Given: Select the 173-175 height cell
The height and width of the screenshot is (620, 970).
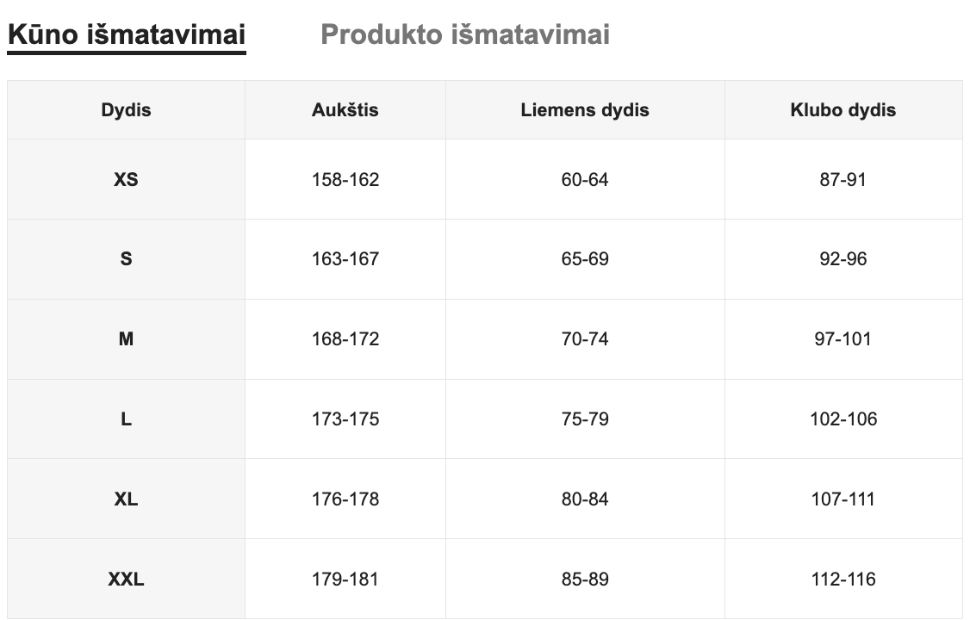Looking at the screenshot, I should (345, 419).
